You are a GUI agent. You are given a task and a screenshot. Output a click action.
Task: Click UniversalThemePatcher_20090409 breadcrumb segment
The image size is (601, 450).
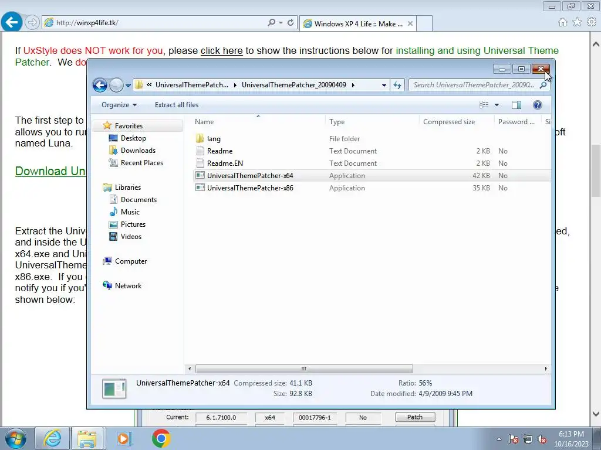coord(293,85)
